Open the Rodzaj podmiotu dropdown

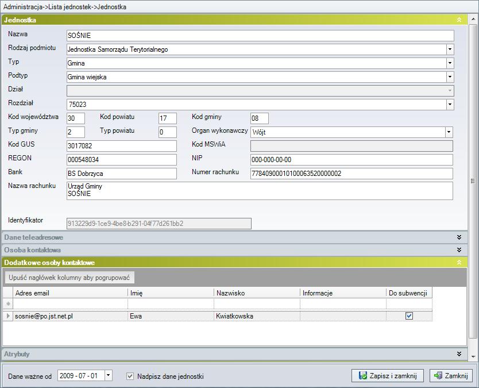[450, 49]
